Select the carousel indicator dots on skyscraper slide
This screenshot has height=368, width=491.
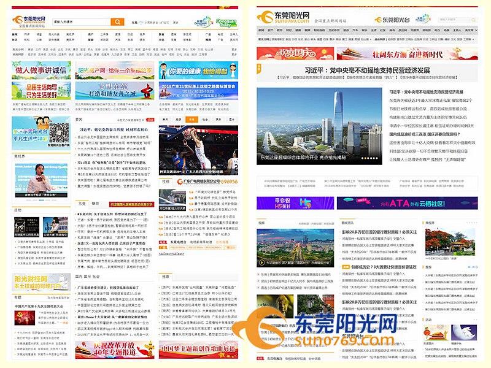[x=370, y=158]
